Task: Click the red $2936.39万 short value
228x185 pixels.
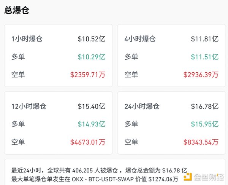Action: 201,75
